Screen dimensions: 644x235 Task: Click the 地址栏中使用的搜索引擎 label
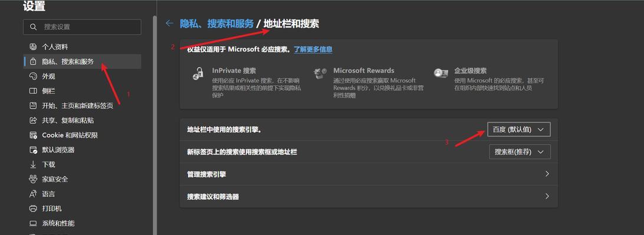pos(225,130)
